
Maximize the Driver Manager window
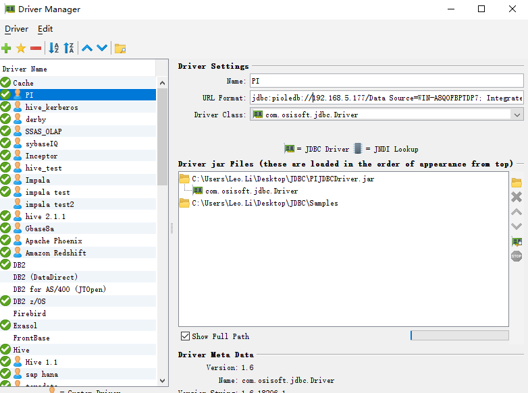[x=481, y=9]
